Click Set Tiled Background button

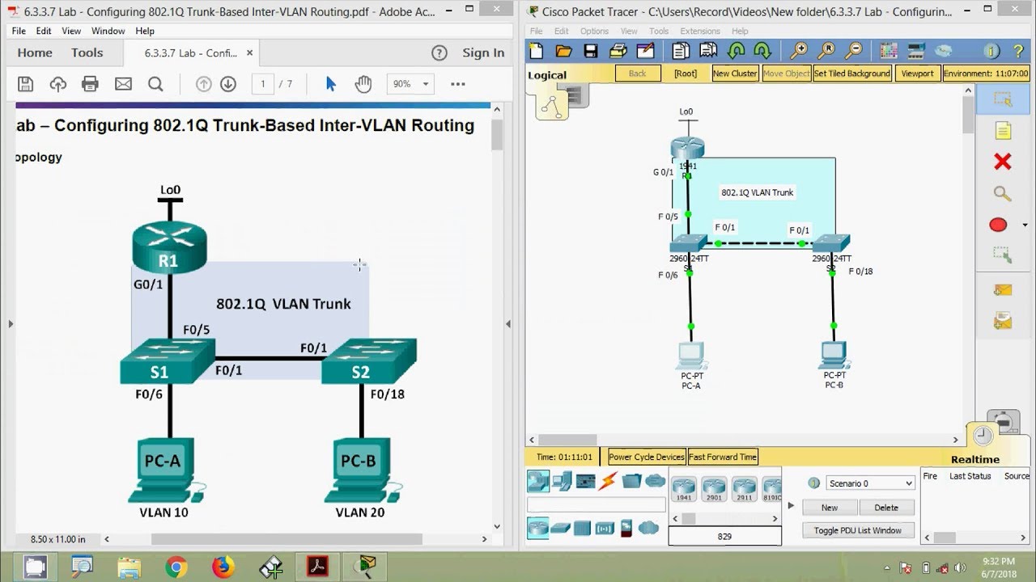[x=852, y=74]
